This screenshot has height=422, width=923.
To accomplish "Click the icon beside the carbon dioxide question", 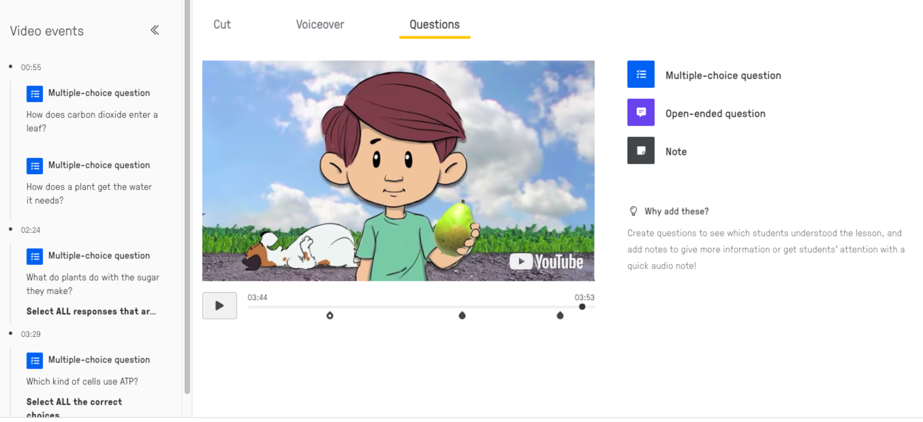I will pyautogui.click(x=35, y=94).
